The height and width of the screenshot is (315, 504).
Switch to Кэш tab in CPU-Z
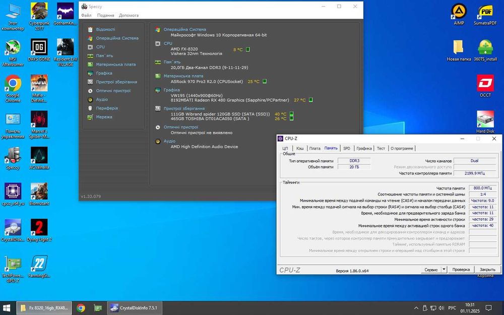299,148
